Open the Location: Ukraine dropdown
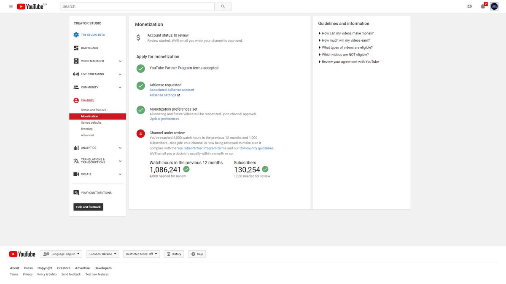The image size is (506, 284). 103,254
